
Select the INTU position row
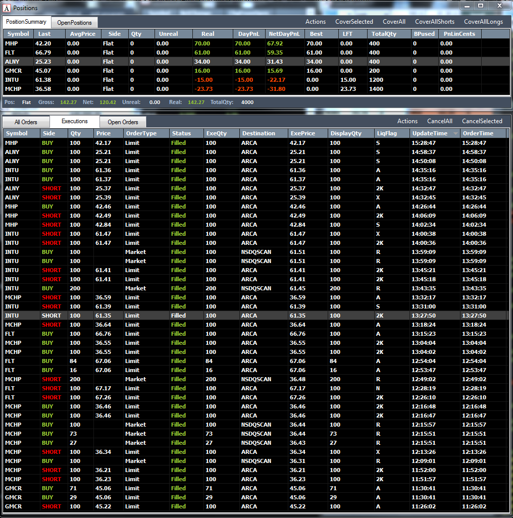pos(256,80)
